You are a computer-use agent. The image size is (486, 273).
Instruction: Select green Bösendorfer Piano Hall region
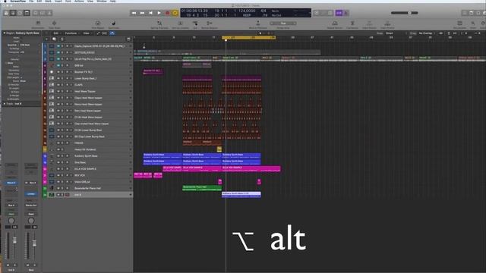coord(202,188)
